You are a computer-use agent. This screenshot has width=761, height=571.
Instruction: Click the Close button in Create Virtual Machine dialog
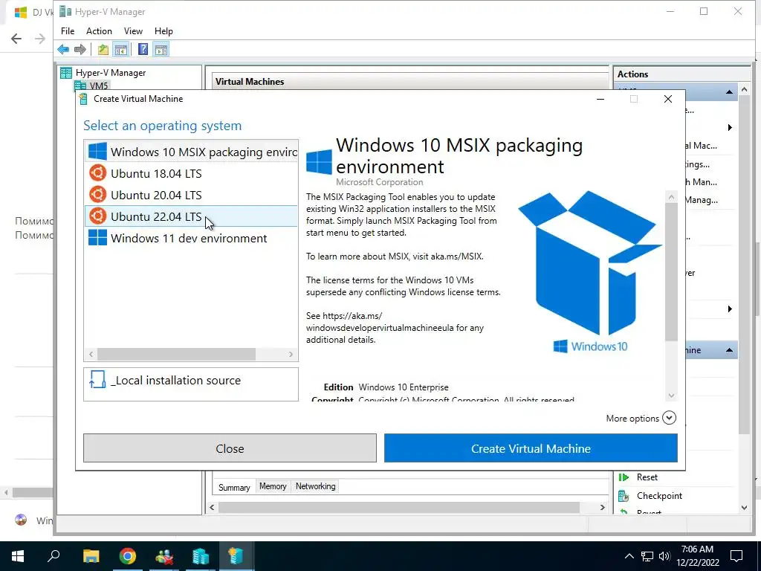click(x=230, y=448)
